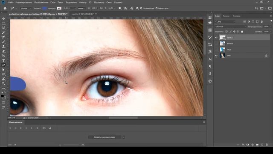Image resolution: width=273 pixels, height=154 pixels.
Task: Select the Clone Stamp tool
Action: tap(3, 47)
